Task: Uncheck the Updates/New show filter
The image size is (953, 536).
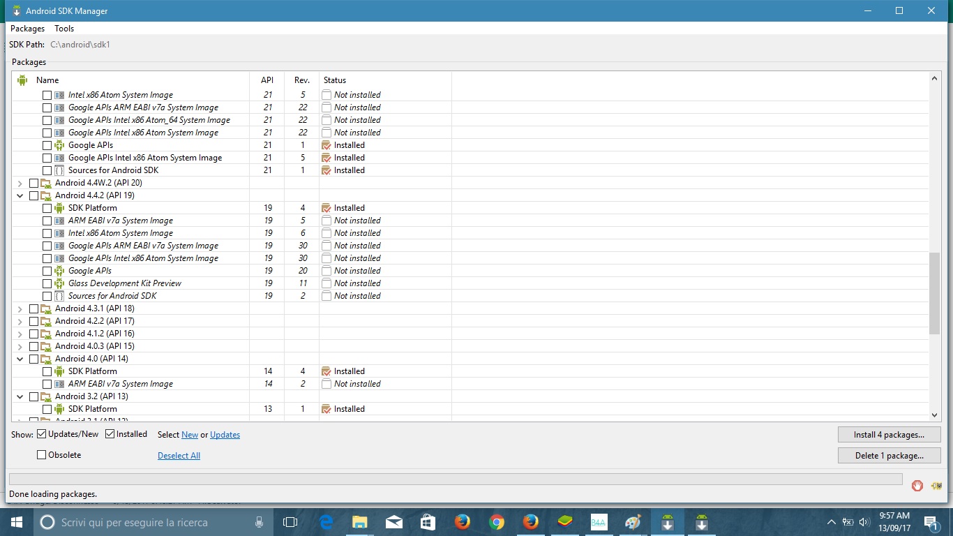Action: pyautogui.click(x=42, y=434)
